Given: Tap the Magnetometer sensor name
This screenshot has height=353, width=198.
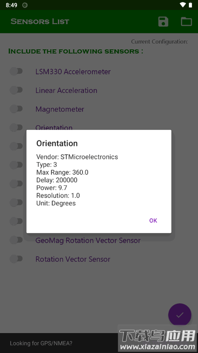Looking at the screenshot, I should pos(60,109).
